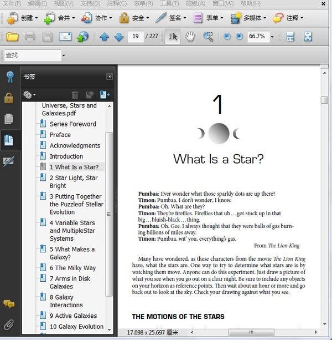Select the marquee zoom magnifier tool
Viewport: 332px width, 340px height.
click(208, 37)
